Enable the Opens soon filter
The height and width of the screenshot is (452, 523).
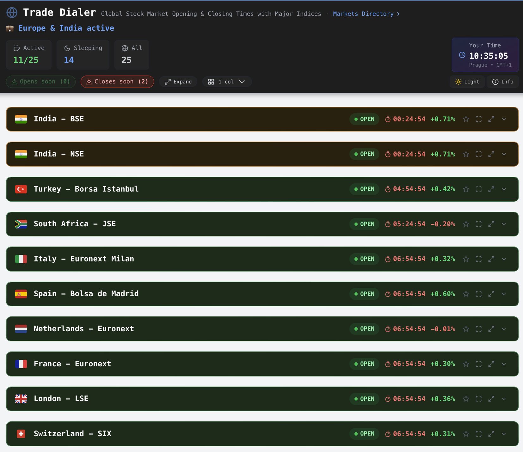pos(40,82)
